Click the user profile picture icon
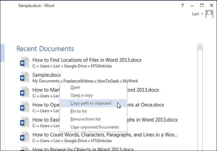 [209, 14]
